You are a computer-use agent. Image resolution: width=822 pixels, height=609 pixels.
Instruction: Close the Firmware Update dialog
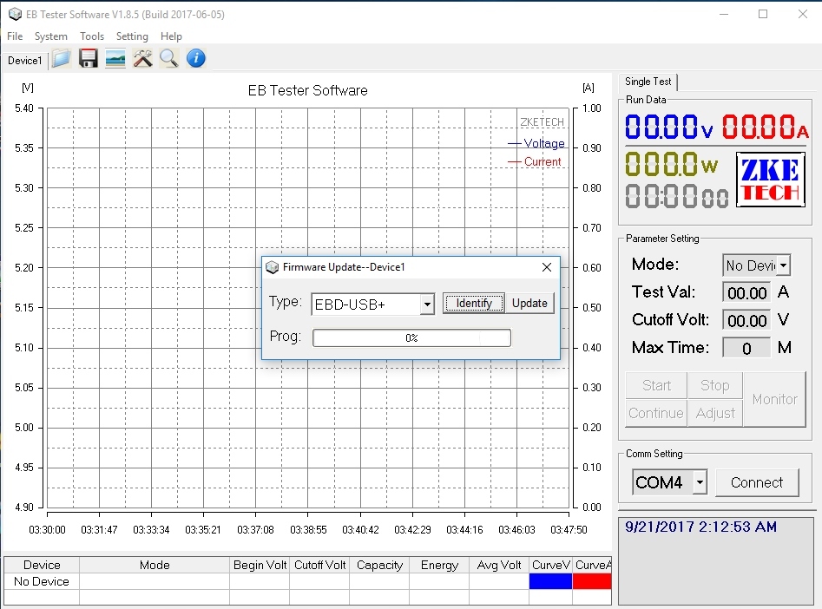point(547,267)
